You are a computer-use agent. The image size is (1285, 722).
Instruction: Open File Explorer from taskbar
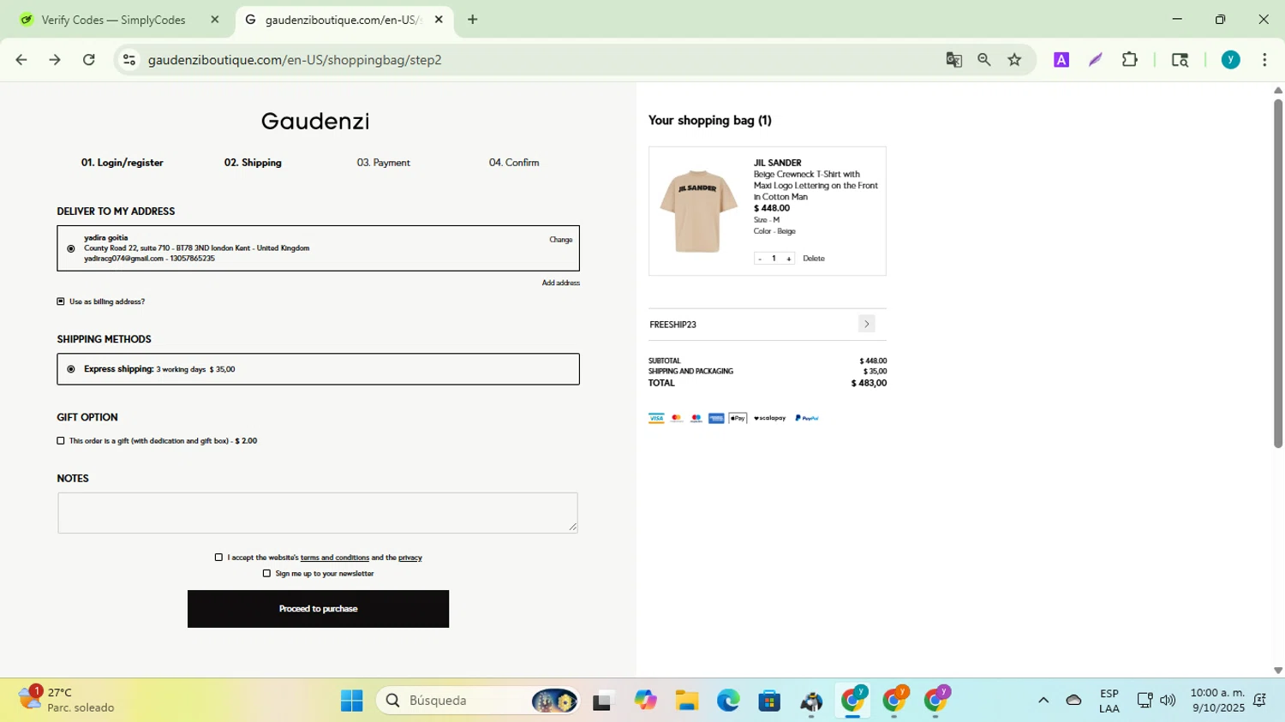687,701
